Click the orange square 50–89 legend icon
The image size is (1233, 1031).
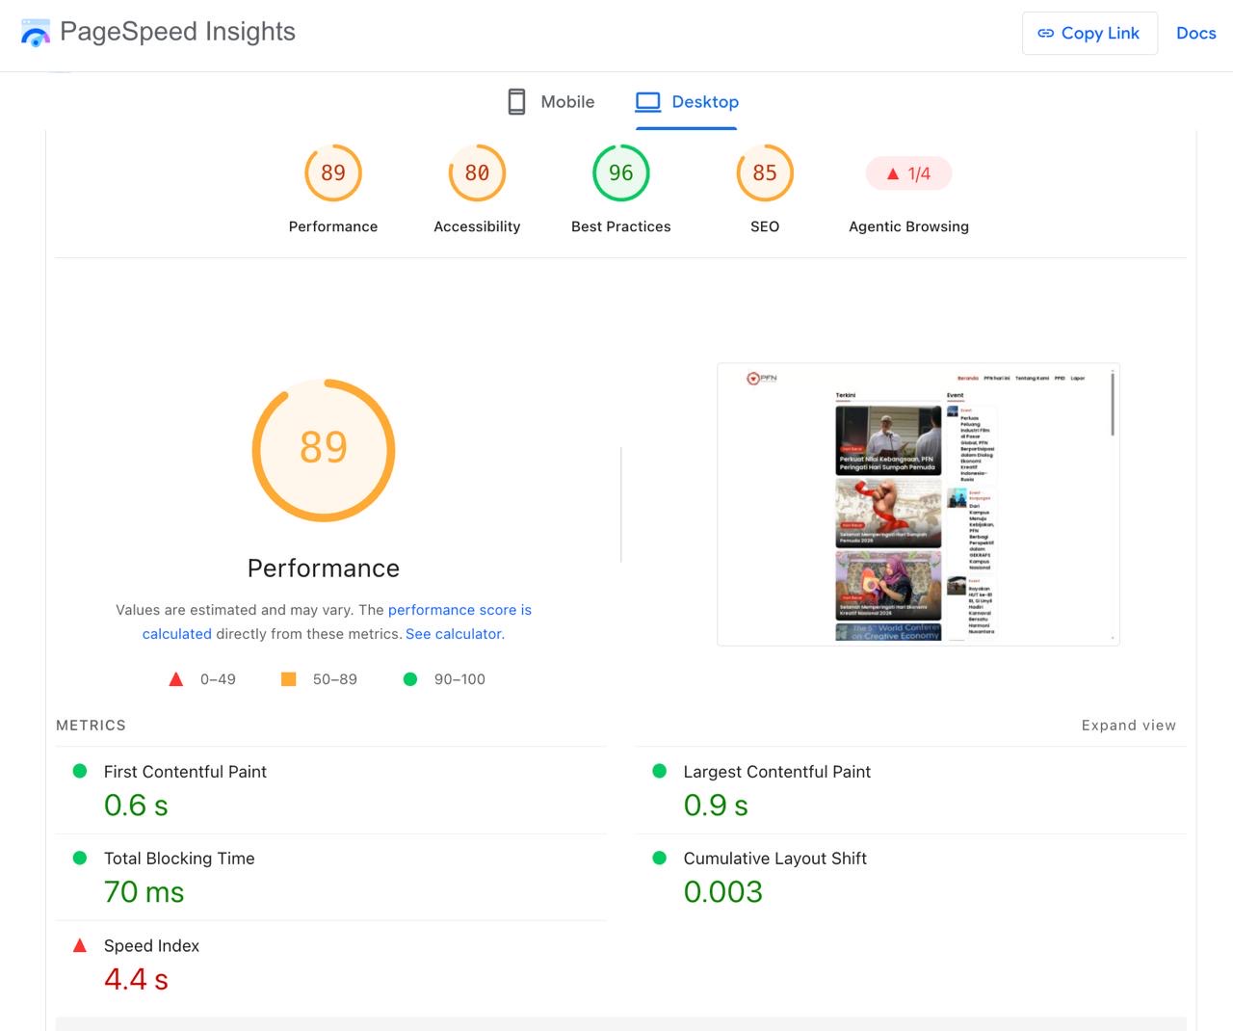tap(288, 679)
